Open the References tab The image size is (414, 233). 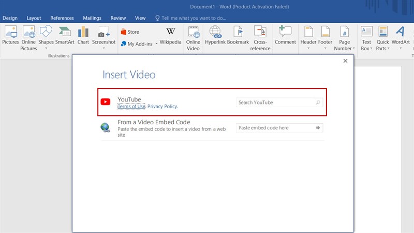[62, 18]
